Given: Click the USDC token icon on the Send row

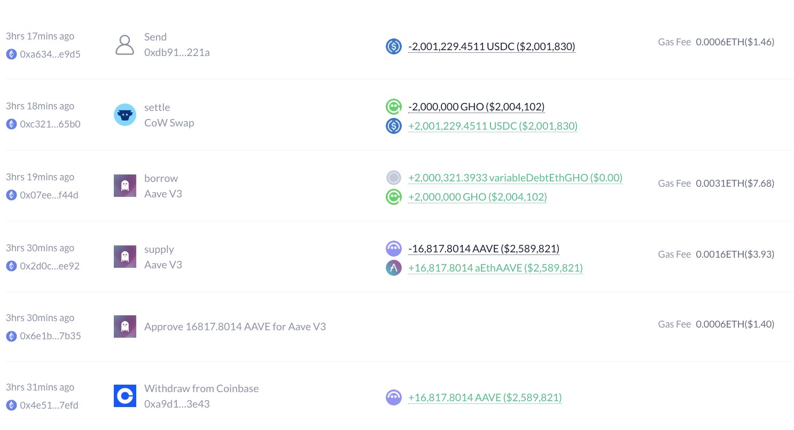Looking at the screenshot, I should 394,46.
